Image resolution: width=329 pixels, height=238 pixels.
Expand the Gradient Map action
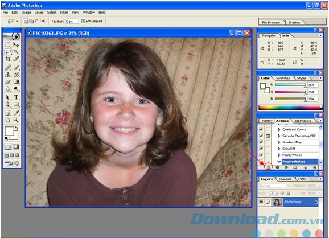(x=279, y=142)
